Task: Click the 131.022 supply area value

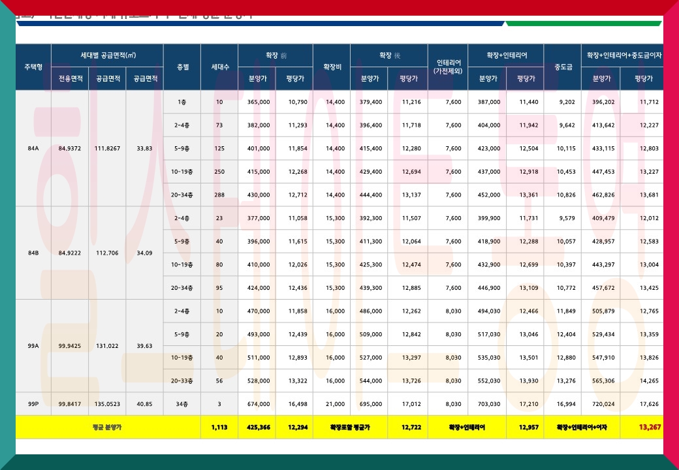Action: point(107,346)
